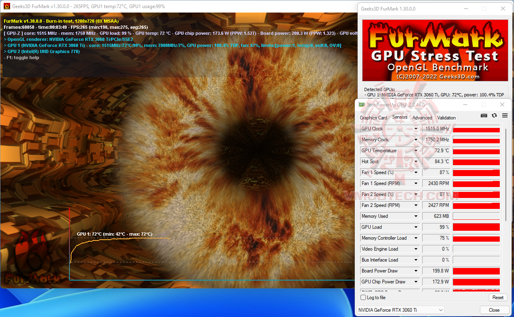Expand the Fan 1 Speed (%) dropdown
The height and width of the screenshot is (317, 514).
coord(416,172)
